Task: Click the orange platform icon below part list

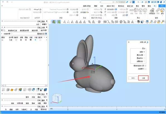Action: (12, 90)
